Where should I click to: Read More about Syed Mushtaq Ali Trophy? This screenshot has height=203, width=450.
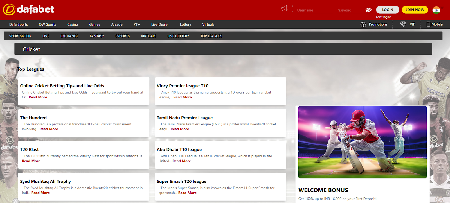tap(40, 193)
